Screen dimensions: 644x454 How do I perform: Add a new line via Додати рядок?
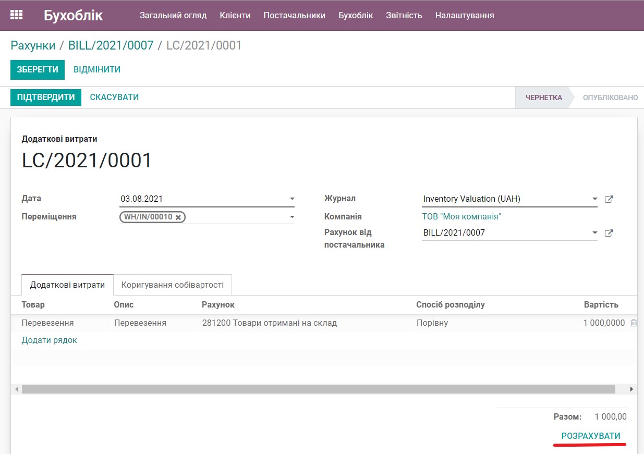(x=49, y=340)
